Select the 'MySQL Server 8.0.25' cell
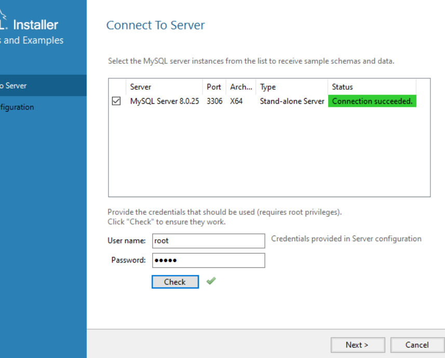Viewport: 445px width, 358px height. point(164,101)
